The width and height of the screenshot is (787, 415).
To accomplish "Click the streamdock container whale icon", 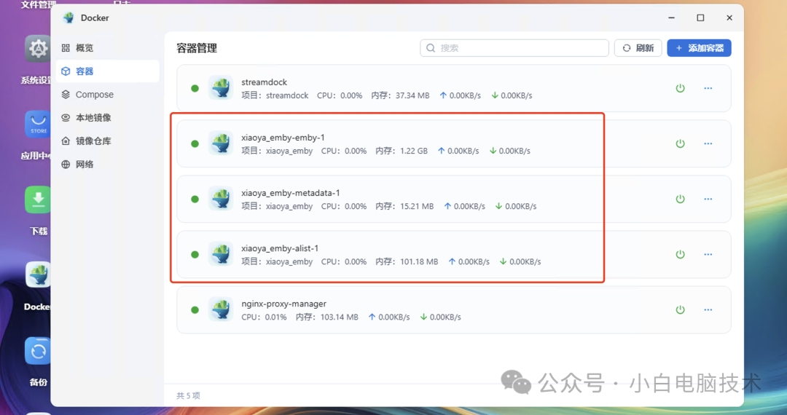I will pyautogui.click(x=220, y=88).
